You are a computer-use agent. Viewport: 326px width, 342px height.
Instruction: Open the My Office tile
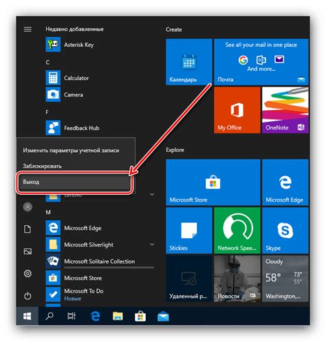click(x=237, y=110)
